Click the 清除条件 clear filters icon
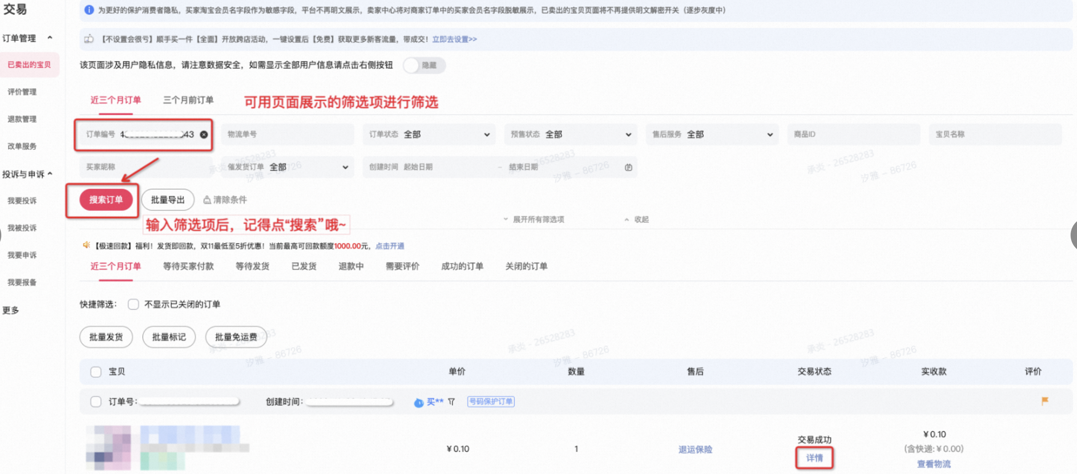The image size is (1077, 474). (x=207, y=200)
